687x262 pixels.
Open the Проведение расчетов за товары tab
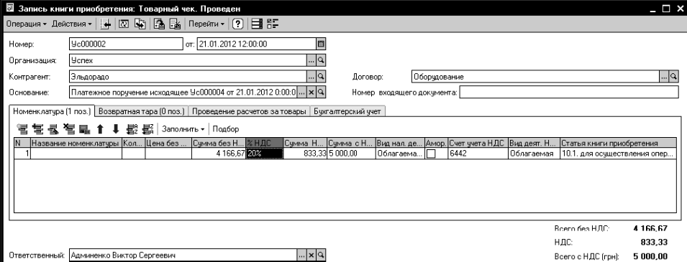tap(249, 111)
